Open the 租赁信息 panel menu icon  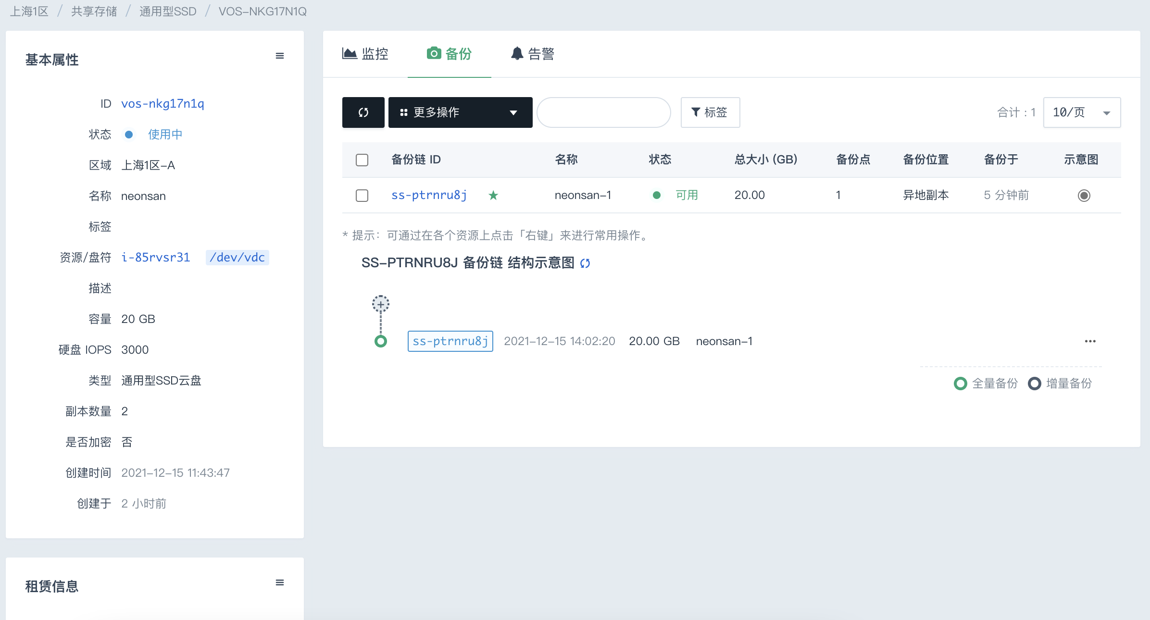coord(280,583)
